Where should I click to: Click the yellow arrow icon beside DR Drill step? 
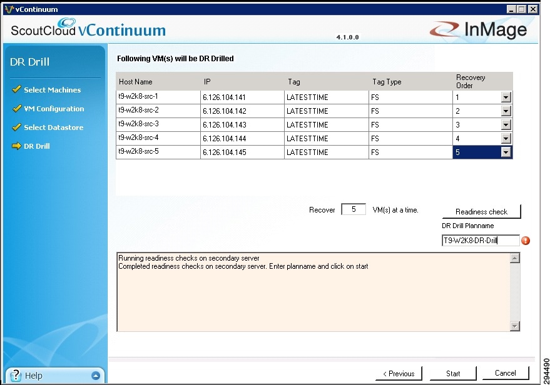coord(16,146)
